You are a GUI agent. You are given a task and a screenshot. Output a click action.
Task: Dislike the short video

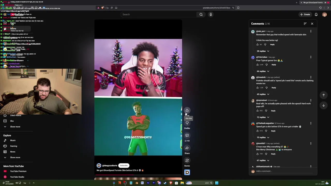click(x=187, y=123)
